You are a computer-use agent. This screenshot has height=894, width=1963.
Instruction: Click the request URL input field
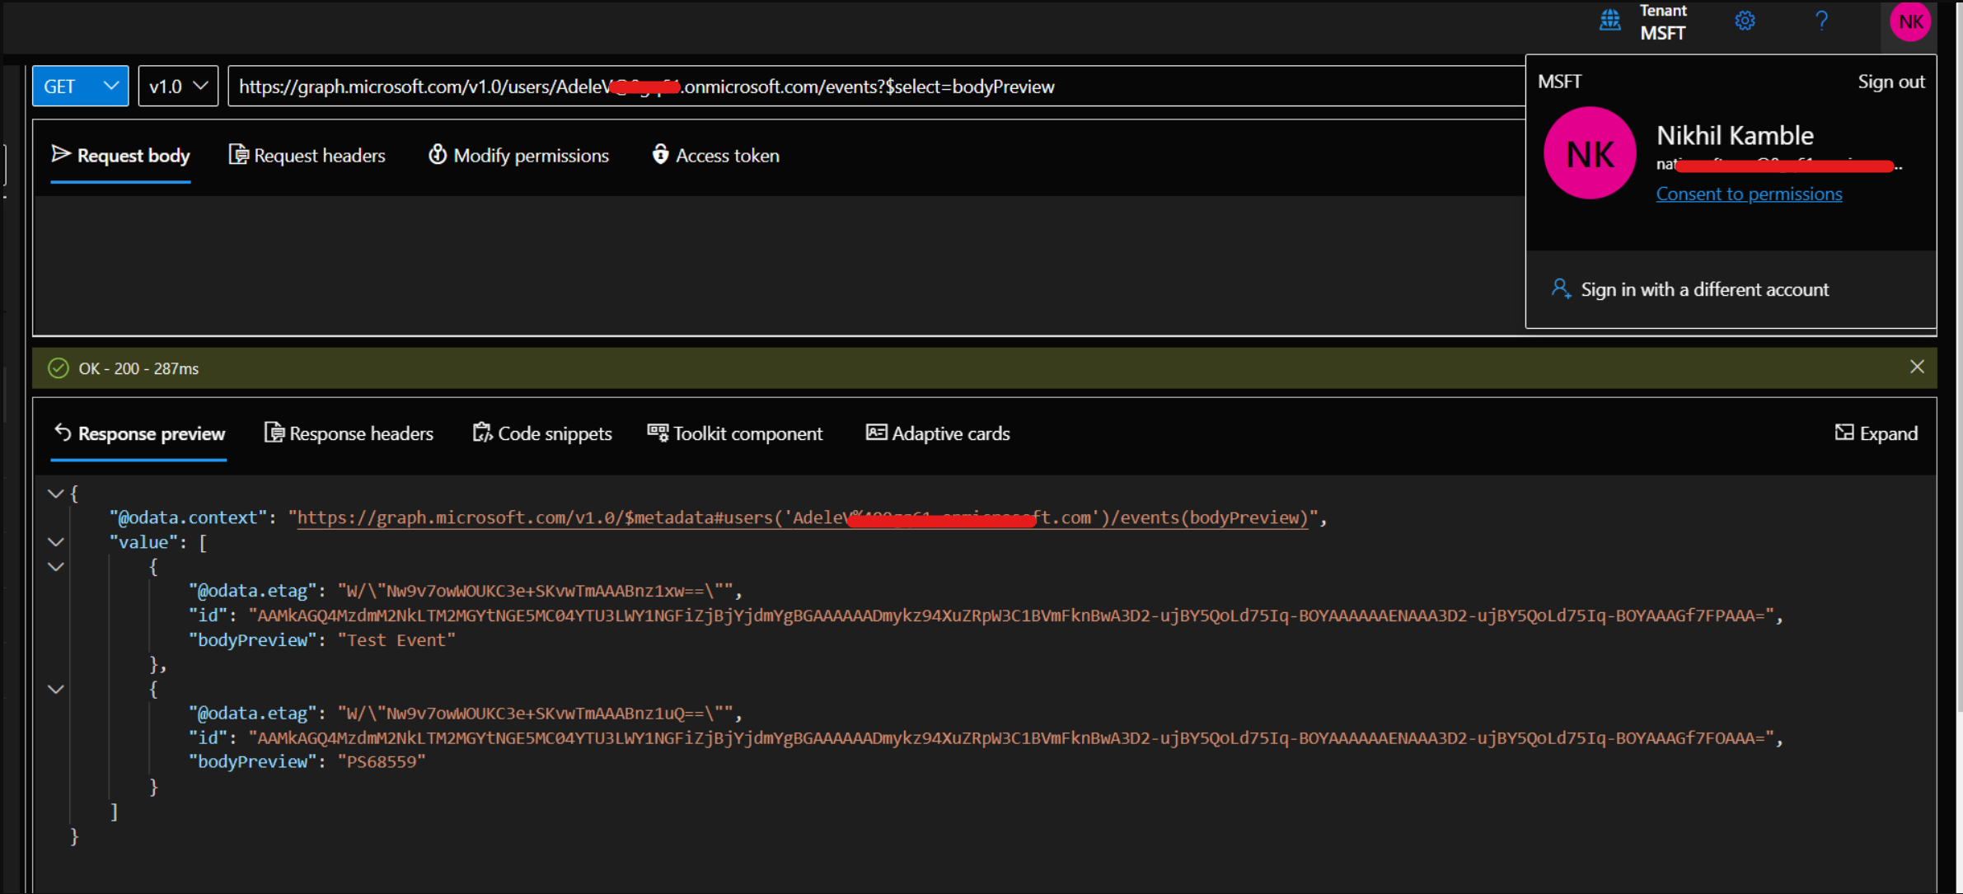875,86
